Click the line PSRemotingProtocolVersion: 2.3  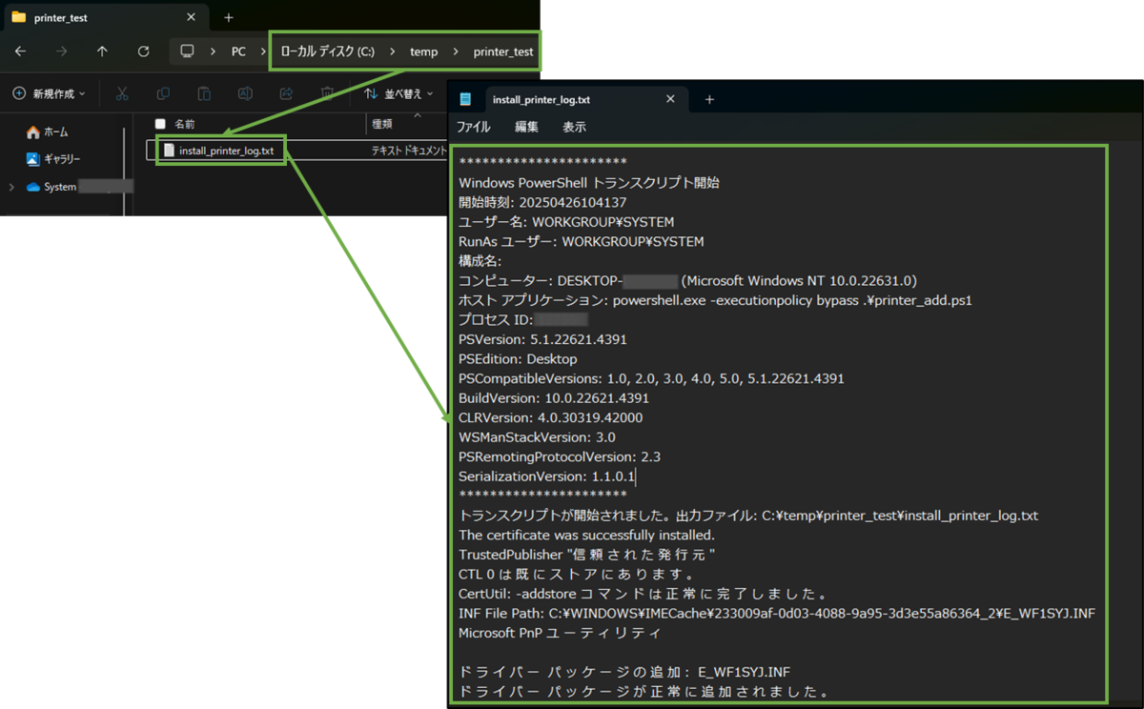point(560,456)
